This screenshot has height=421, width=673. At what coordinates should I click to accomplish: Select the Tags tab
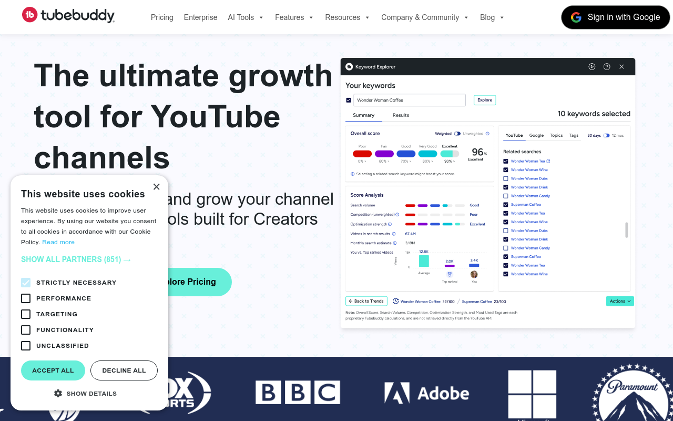(x=574, y=135)
